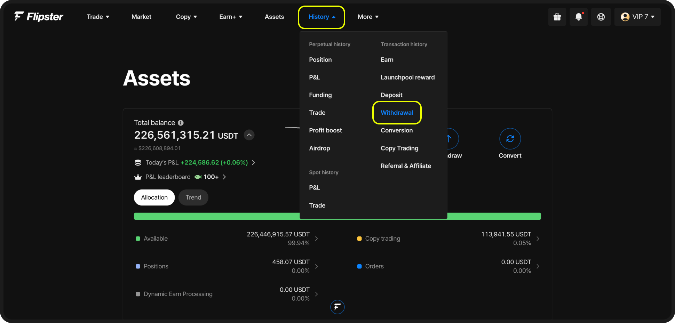This screenshot has width=675, height=323.
Task: Switch to Trend tab
Action: pyautogui.click(x=193, y=197)
